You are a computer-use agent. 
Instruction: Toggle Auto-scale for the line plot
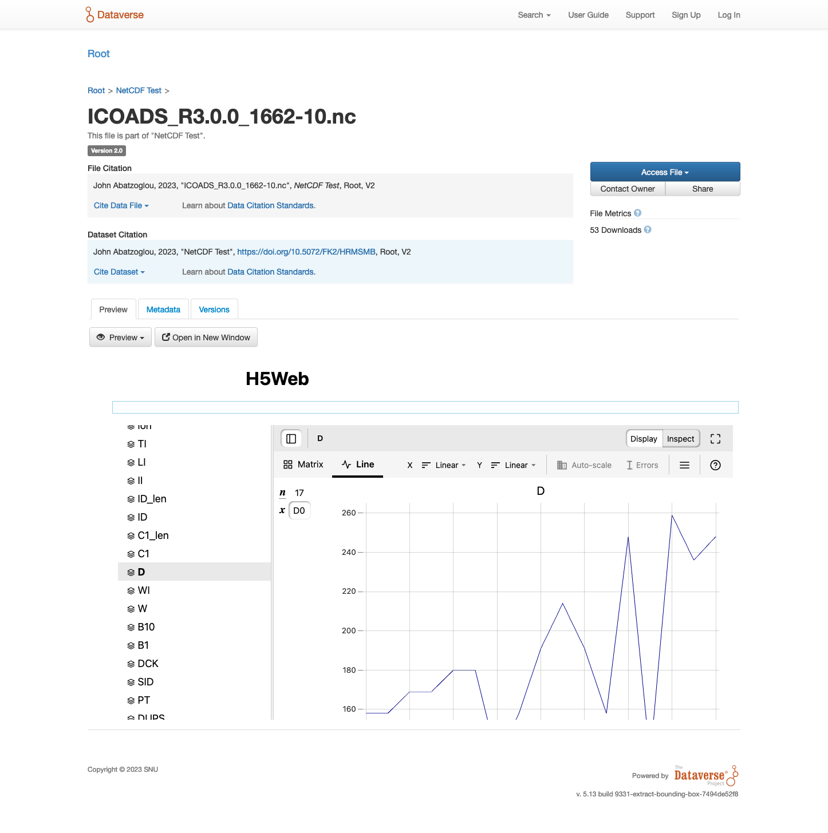click(x=584, y=465)
